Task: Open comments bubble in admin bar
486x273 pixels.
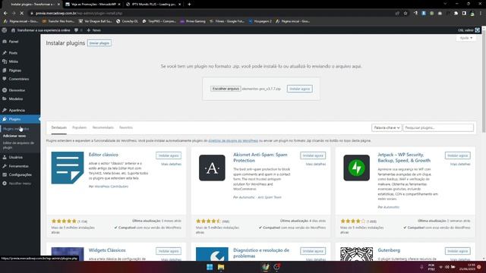Action: 76,30
